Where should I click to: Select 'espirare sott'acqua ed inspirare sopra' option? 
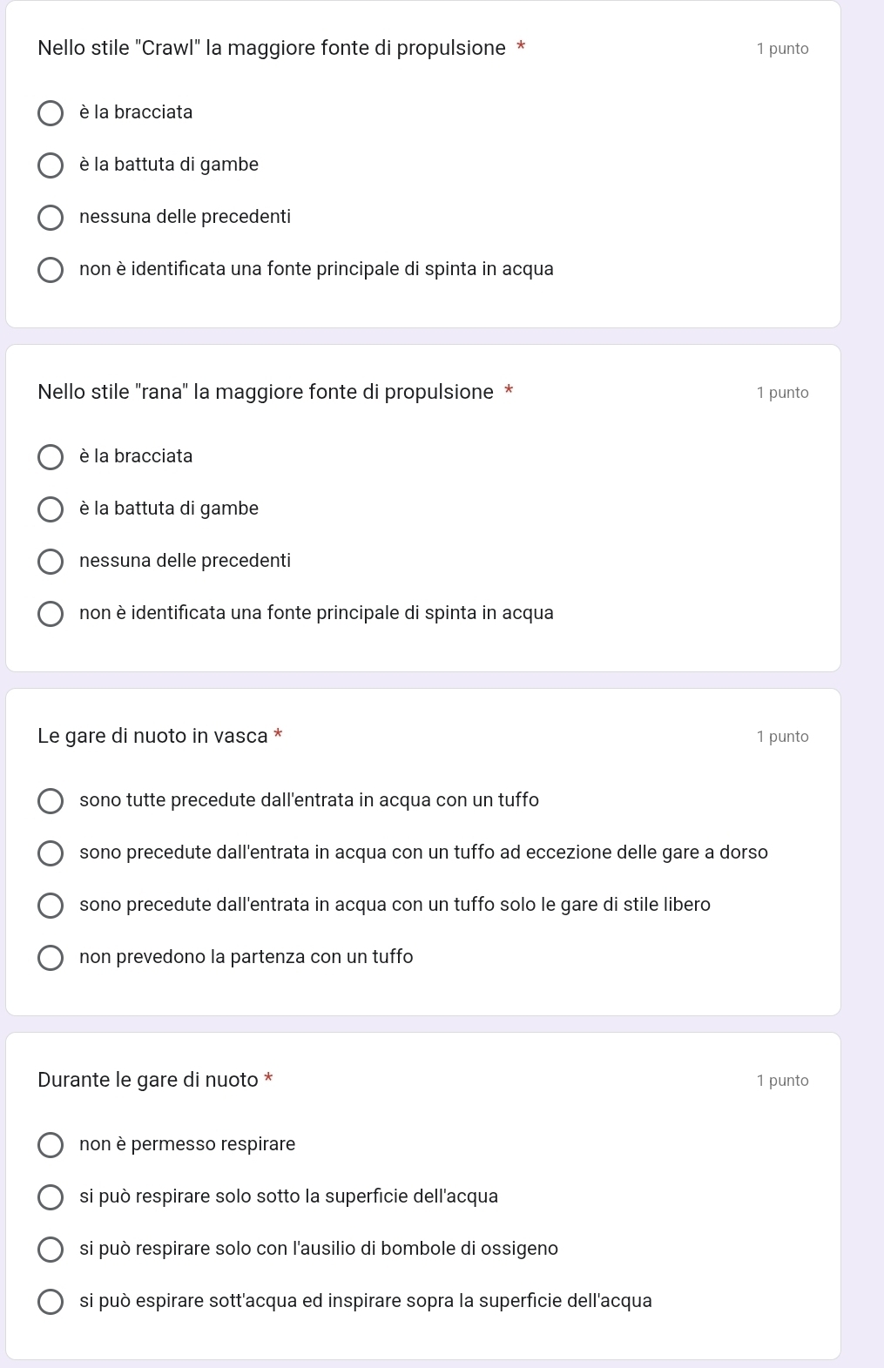[51, 1302]
